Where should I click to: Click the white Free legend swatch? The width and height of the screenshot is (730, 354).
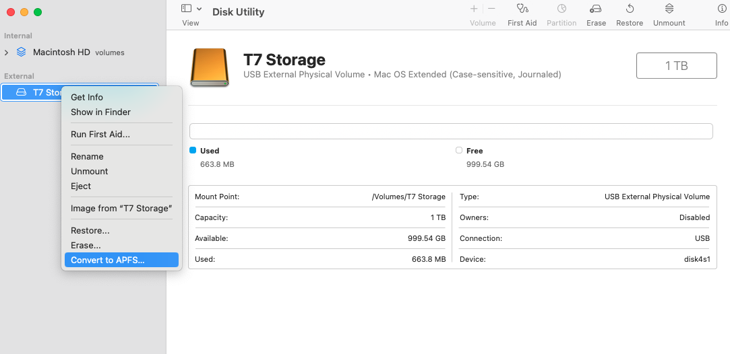(459, 150)
